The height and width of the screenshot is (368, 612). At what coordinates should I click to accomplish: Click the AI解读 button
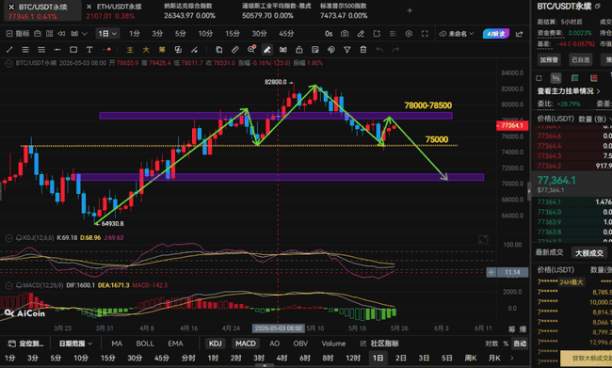coord(496,34)
